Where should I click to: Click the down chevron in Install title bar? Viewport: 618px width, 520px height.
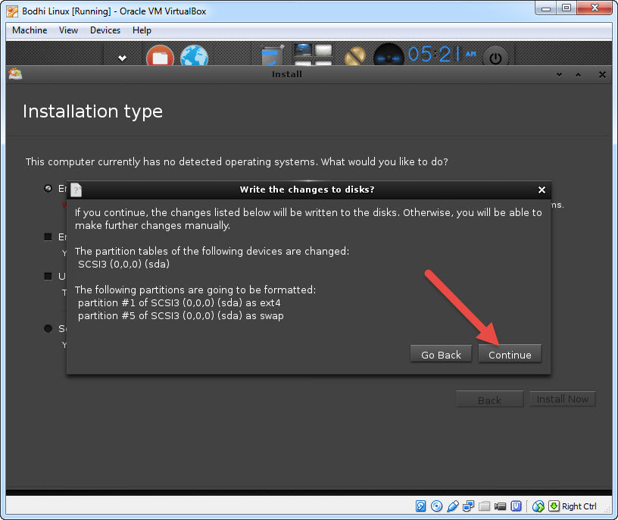point(559,74)
